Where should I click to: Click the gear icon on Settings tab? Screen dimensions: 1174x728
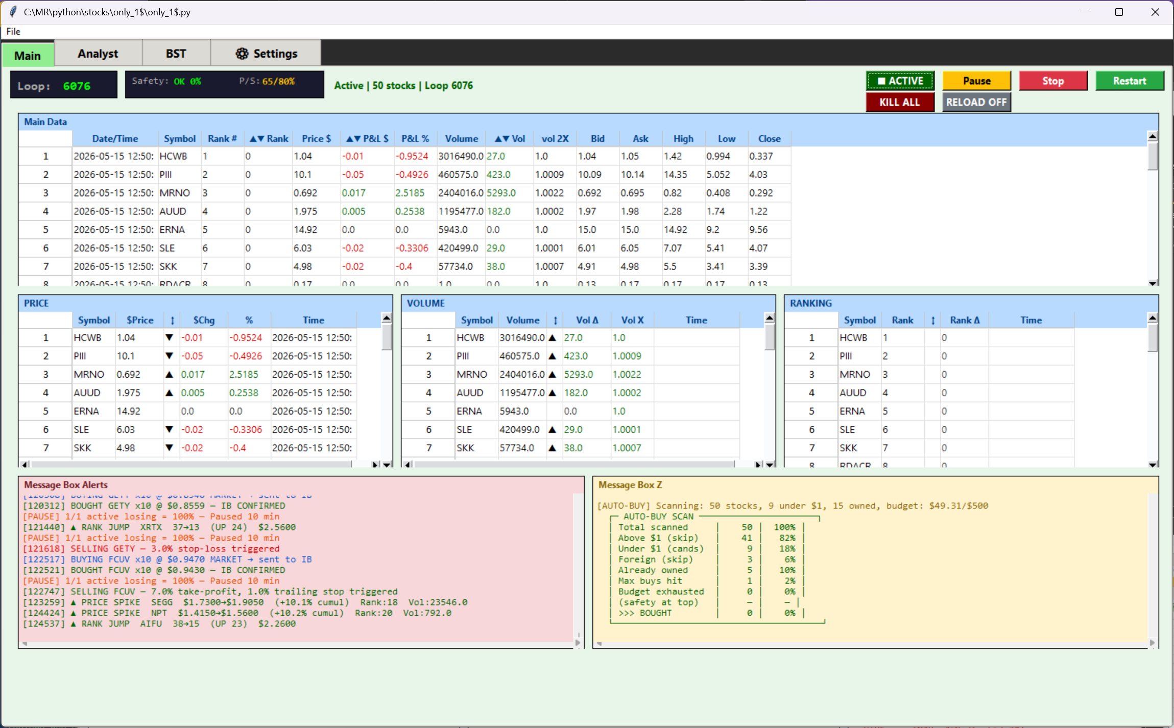point(242,54)
